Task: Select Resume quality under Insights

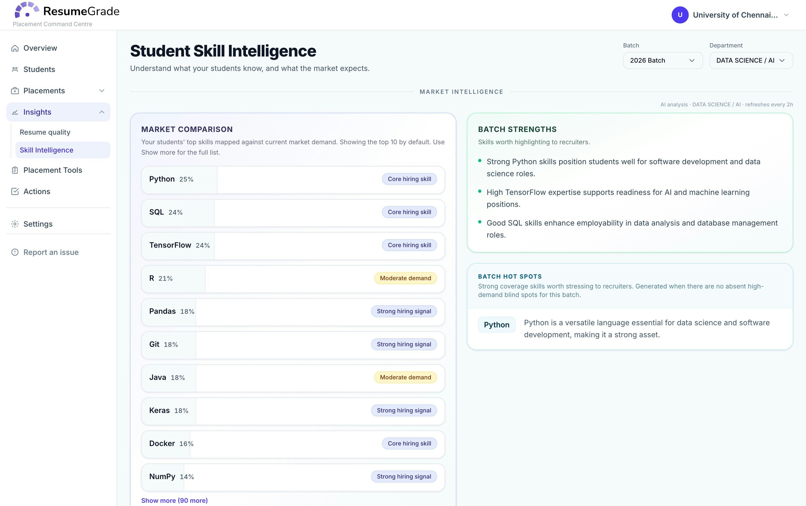Action: click(x=63, y=132)
